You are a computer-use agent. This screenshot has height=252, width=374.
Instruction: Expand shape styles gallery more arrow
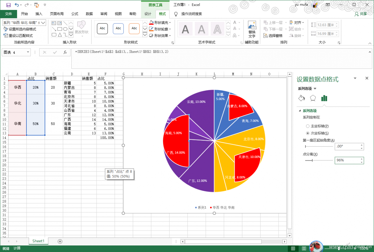tap(145, 35)
